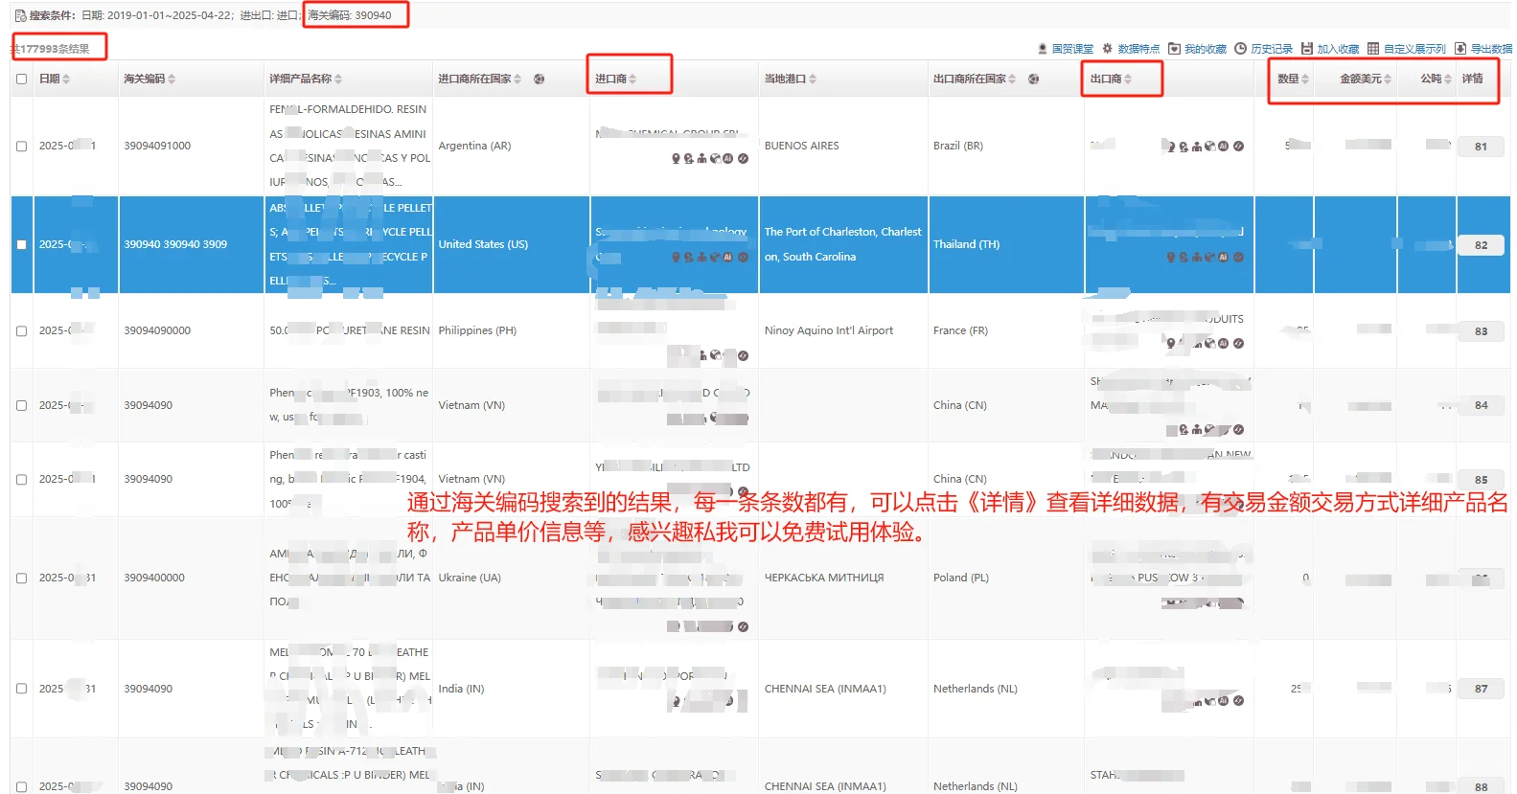Open details button 81 for Argentina row

pyautogui.click(x=1481, y=147)
